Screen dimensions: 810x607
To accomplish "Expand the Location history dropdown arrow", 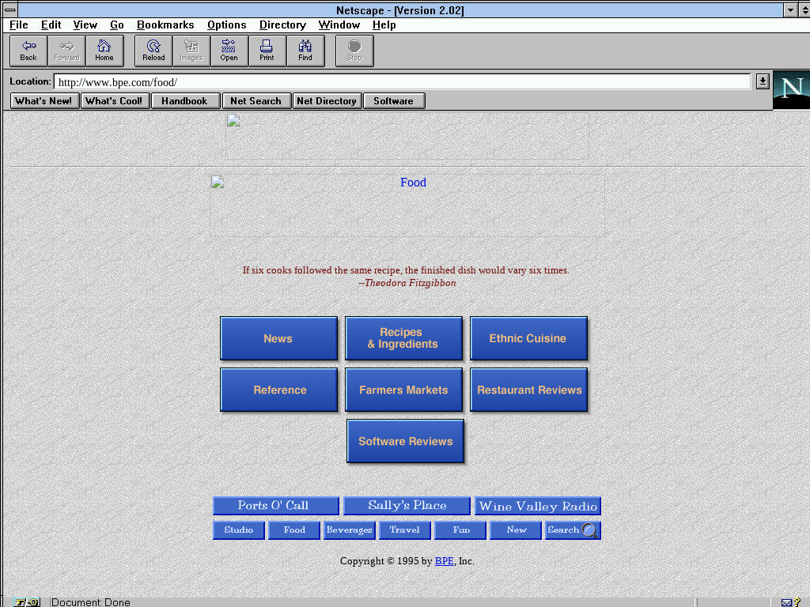I will point(762,81).
